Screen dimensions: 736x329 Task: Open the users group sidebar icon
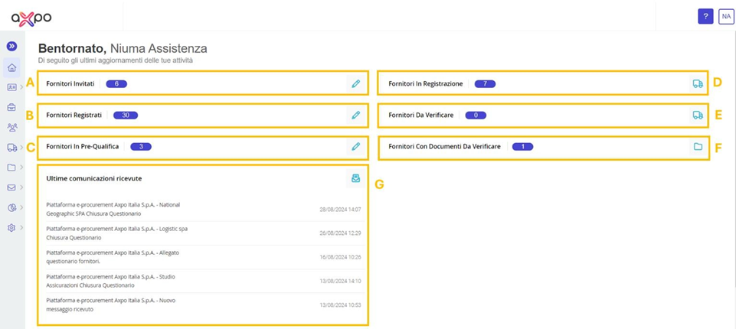point(11,128)
